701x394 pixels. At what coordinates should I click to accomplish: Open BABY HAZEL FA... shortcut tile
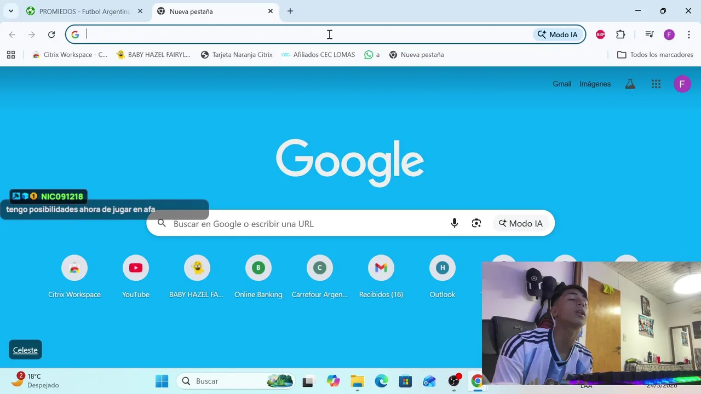point(197,277)
